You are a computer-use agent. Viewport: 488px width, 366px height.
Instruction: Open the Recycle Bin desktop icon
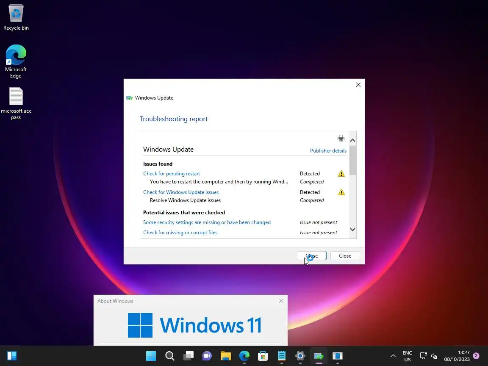(x=16, y=18)
